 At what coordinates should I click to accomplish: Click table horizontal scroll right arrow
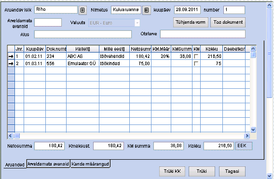(x=247, y=136)
